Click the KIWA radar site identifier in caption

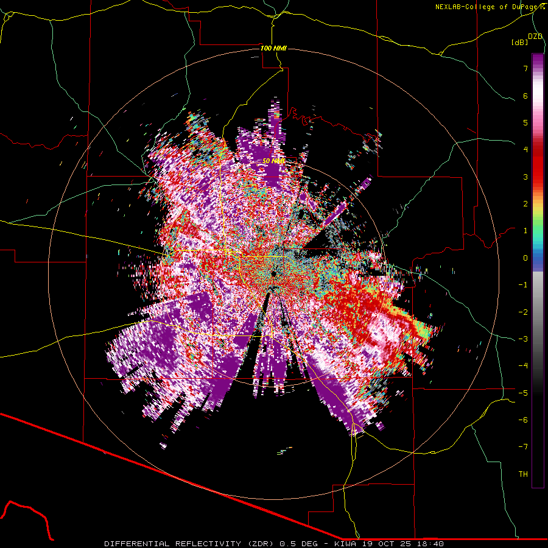(x=346, y=544)
